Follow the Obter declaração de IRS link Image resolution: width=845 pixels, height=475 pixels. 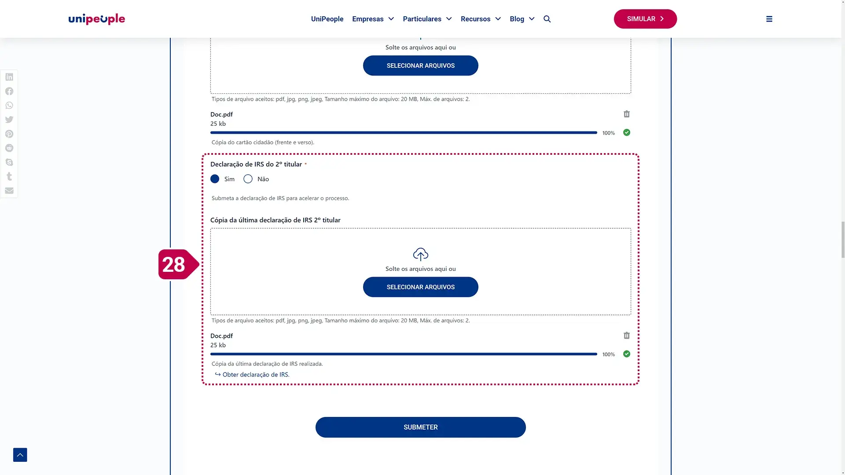(256, 375)
